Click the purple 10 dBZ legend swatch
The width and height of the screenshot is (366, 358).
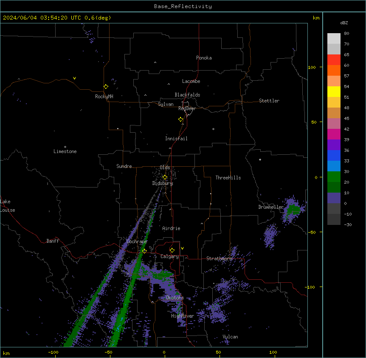pos(334,198)
